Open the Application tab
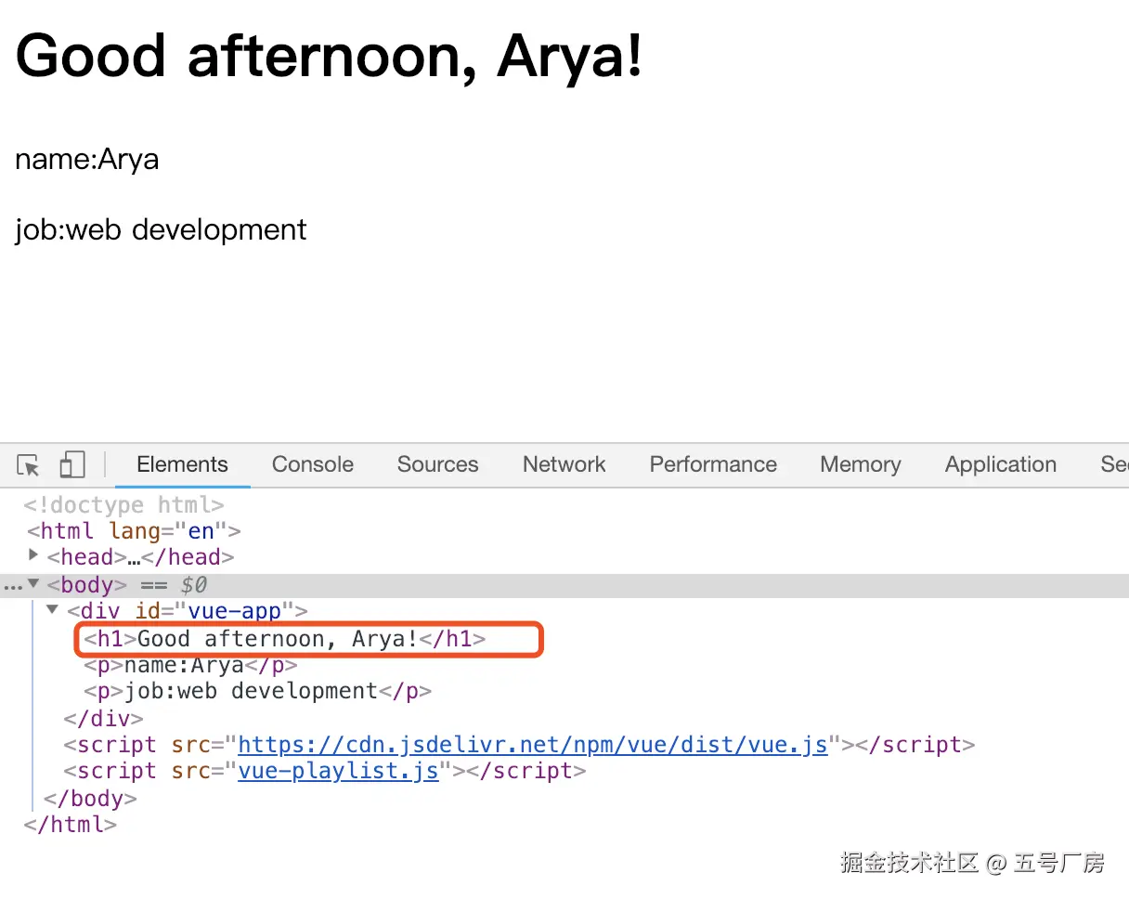This screenshot has width=1129, height=899. click(x=1000, y=464)
